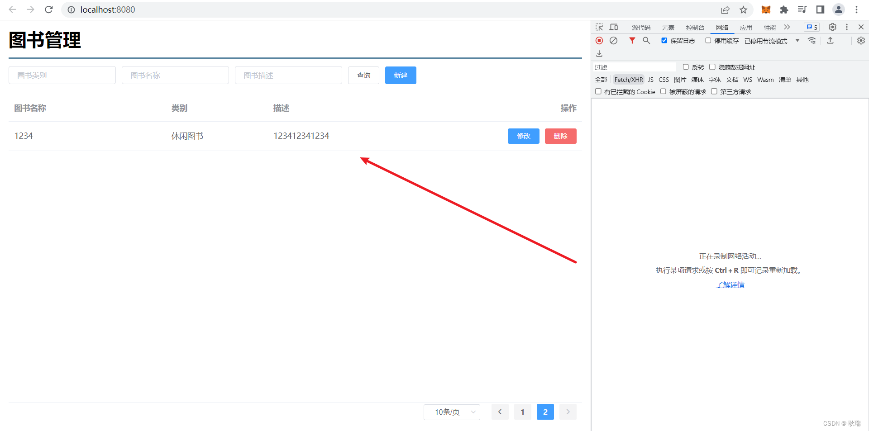Open the DevTools issues counter showing 5

tap(812, 27)
